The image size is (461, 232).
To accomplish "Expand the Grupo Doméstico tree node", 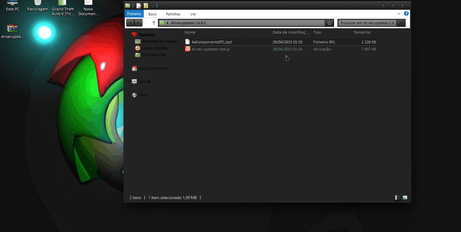I will click(x=129, y=68).
